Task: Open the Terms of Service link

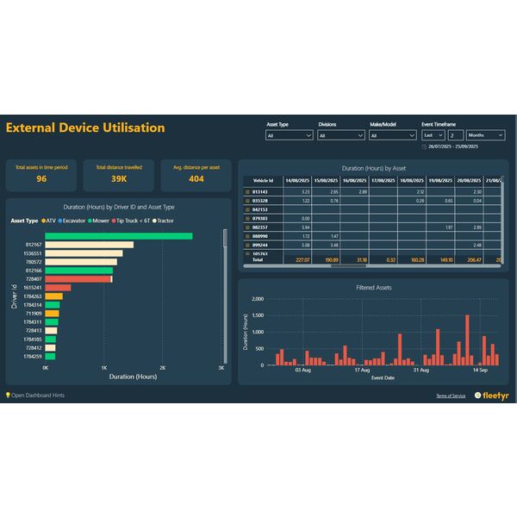Action: [x=451, y=396]
